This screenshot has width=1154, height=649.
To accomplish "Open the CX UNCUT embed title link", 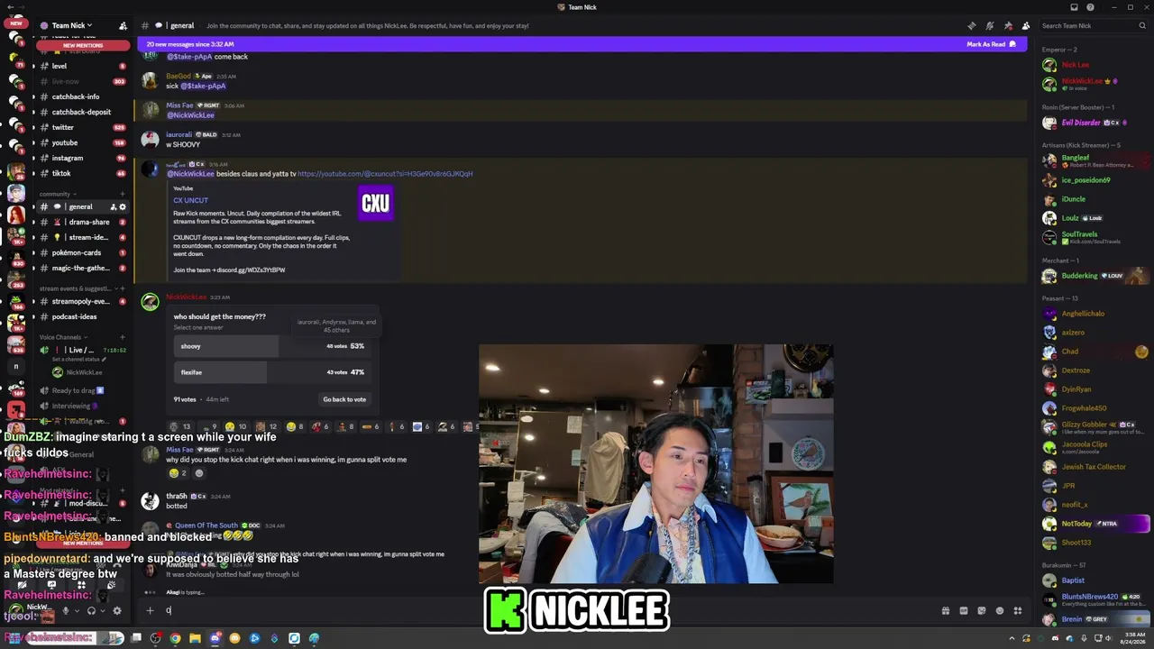I will 190,200.
